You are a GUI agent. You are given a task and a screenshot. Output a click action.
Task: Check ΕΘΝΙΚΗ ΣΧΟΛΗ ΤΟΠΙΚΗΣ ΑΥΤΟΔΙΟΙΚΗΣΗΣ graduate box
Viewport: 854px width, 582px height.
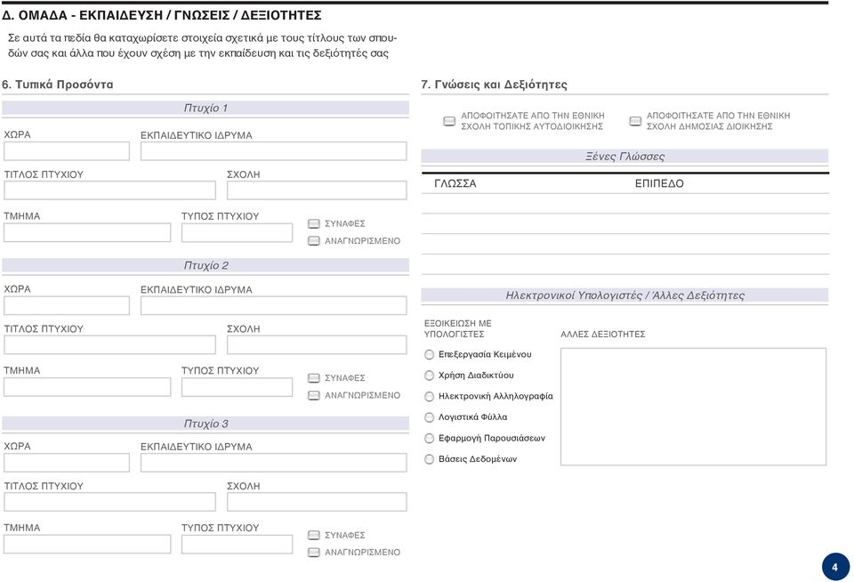tap(449, 121)
